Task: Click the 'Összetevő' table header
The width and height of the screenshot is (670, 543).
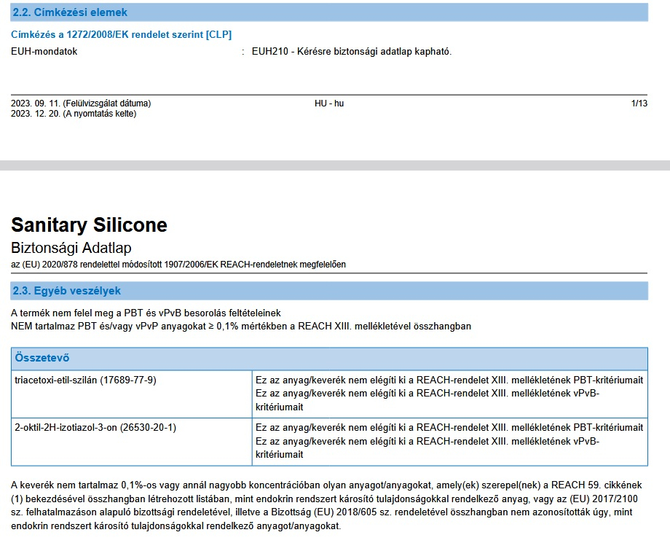Action: click(x=42, y=359)
